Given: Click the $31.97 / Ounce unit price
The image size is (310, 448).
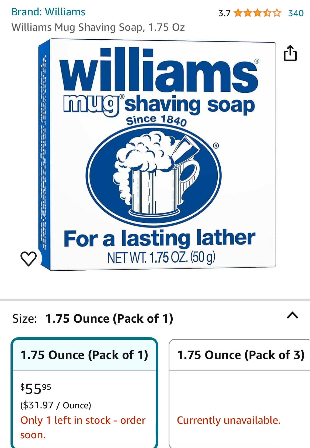Looking at the screenshot, I should point(56,405).
